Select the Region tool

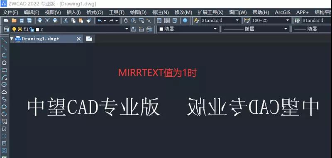pos(4,151)
